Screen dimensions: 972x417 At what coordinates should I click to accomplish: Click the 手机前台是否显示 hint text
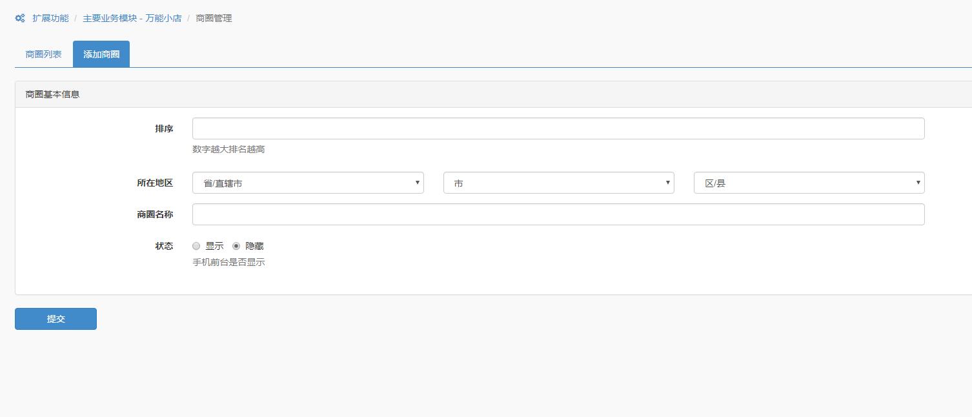tap(228, 262)
